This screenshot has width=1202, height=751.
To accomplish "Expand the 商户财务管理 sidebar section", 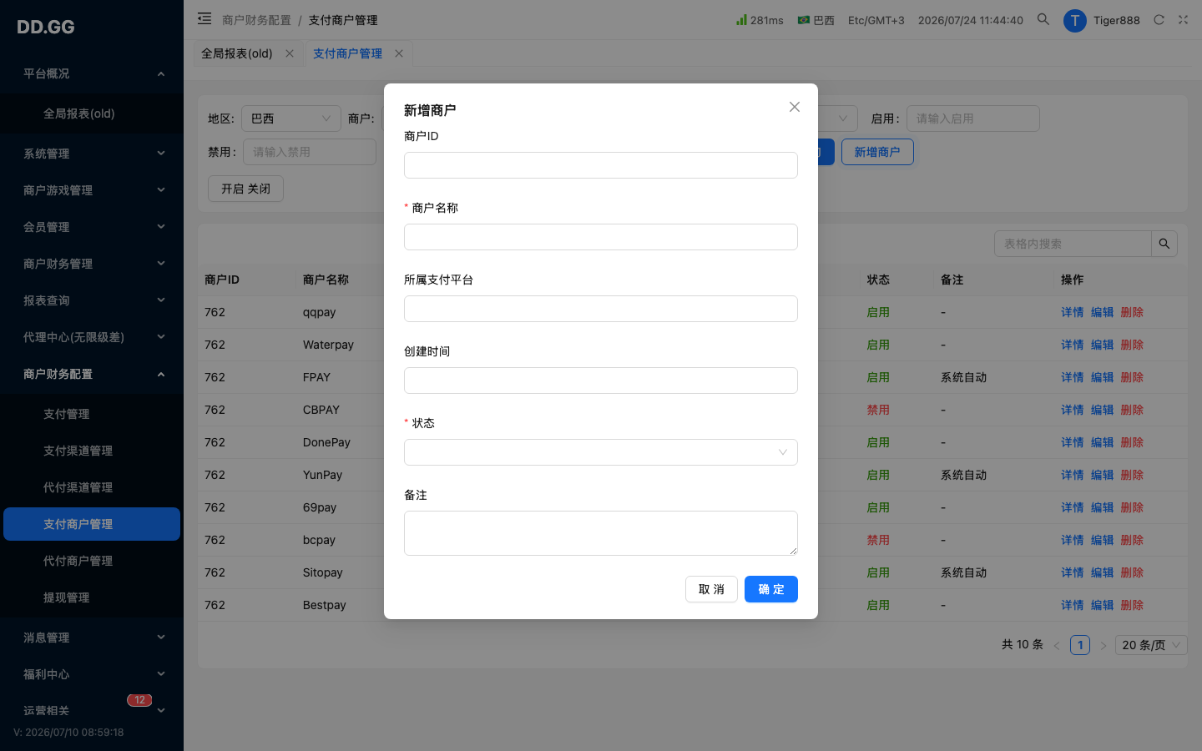I will point(92,264).
